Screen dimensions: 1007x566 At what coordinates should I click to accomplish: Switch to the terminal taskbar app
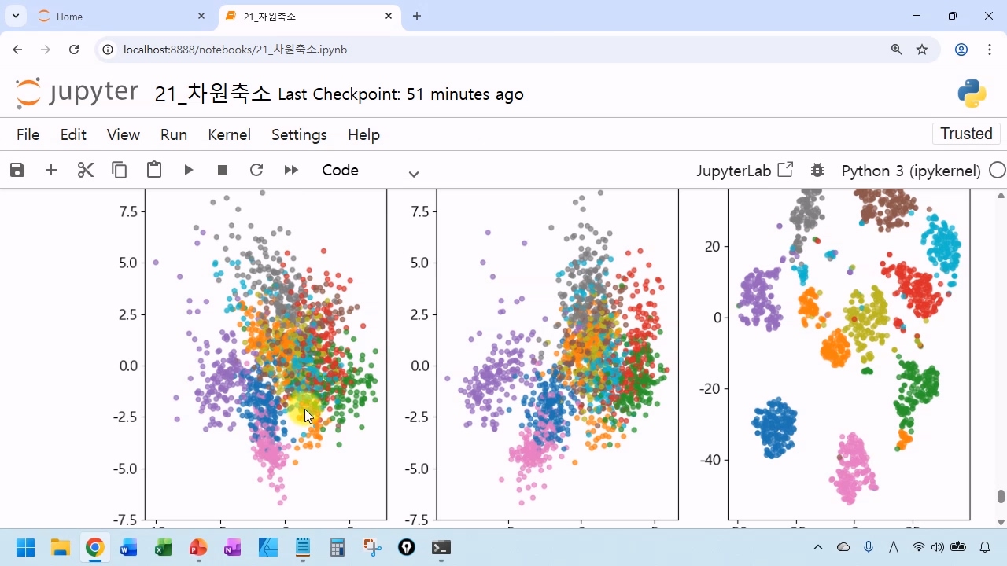441,547
